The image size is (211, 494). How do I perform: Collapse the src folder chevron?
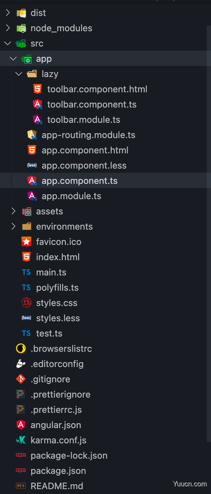(x=8, y=43)
